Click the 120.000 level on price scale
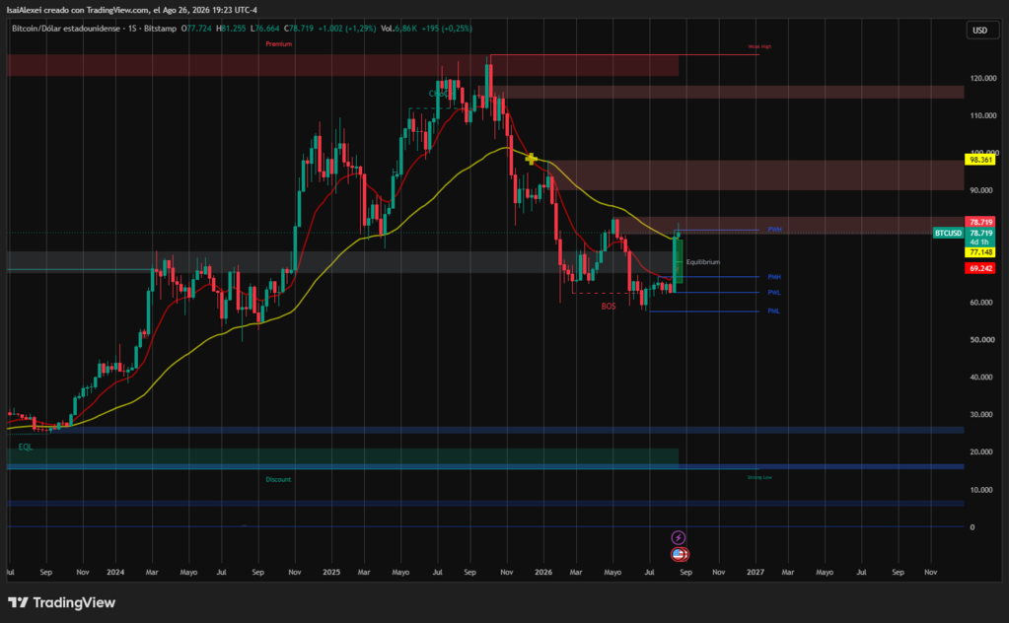This screenshot has width=1009, height=623. pos(984,79)
